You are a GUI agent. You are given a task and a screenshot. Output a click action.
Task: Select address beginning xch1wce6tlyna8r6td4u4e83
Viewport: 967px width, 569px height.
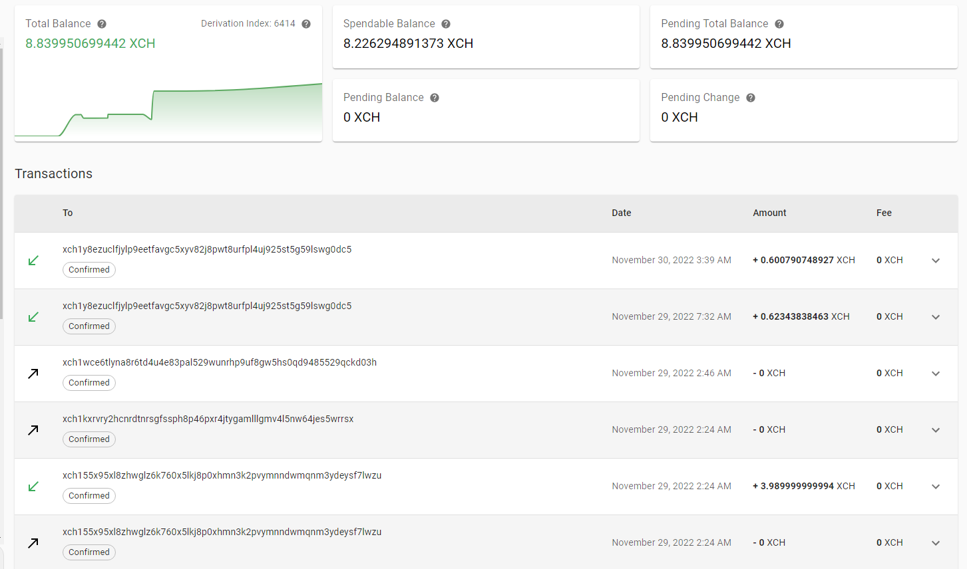tap(220, 362)
